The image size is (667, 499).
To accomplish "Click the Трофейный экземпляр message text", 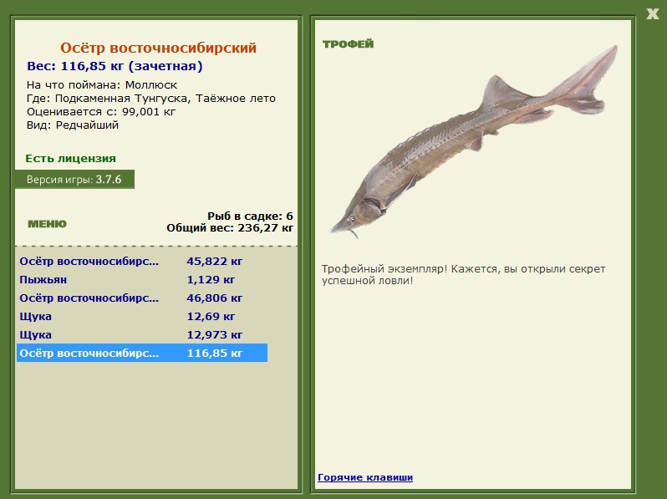I will point(463,275).
